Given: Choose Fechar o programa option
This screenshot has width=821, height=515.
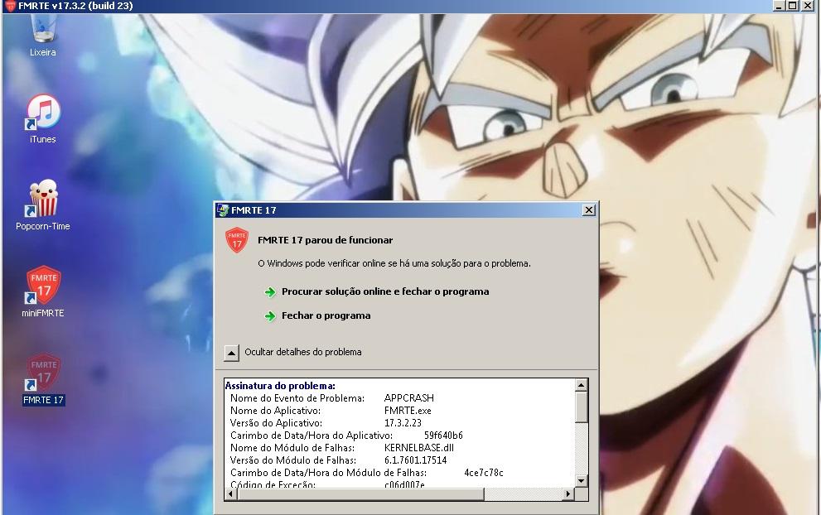Looking at the screenshot, I should click(326, 315).
